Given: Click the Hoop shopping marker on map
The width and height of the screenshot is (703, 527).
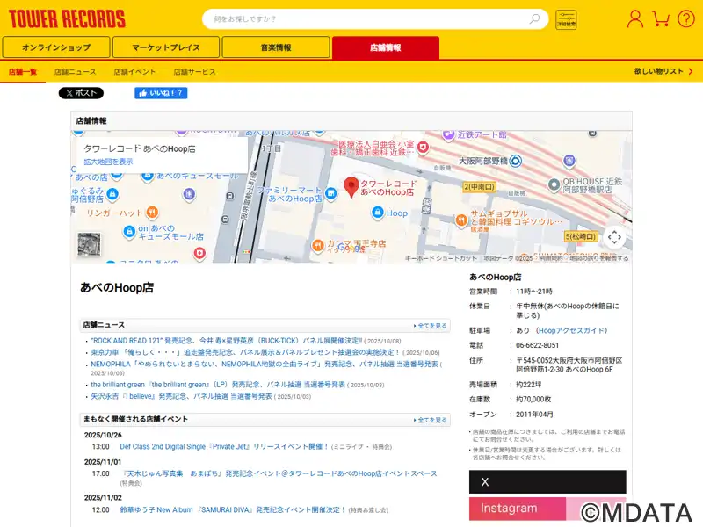Looking at the screenshot, I should click(x=378, y=212).
